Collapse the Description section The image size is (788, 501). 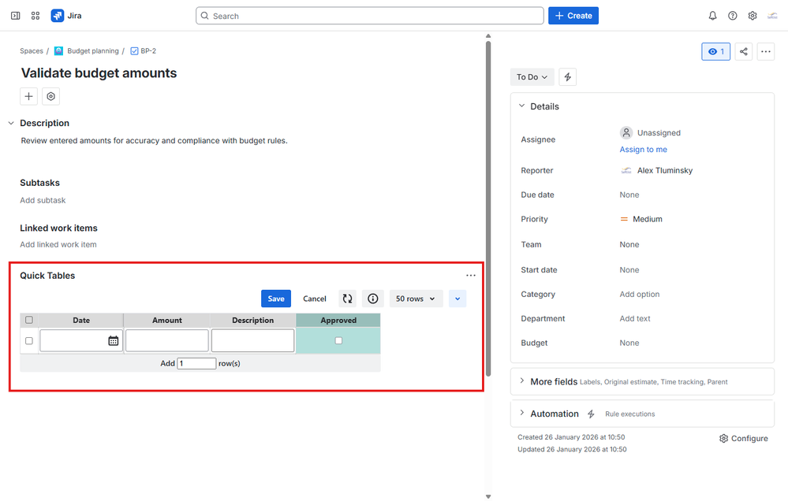(x=11, y=123)
